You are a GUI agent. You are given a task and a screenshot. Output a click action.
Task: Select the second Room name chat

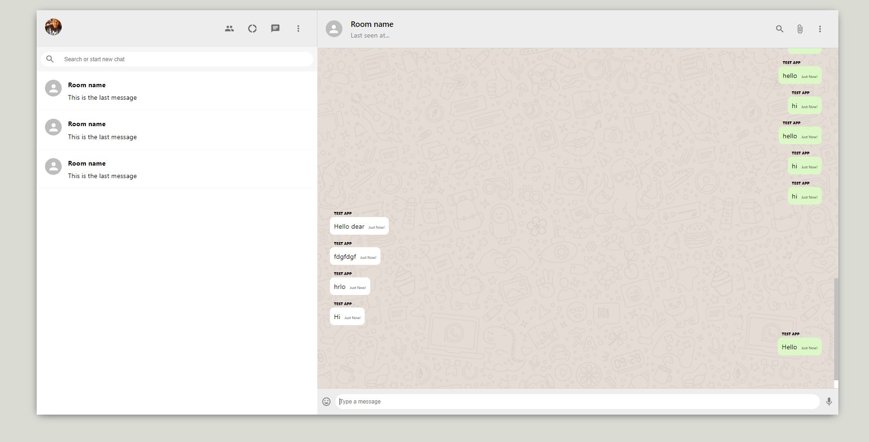(176, 130)
